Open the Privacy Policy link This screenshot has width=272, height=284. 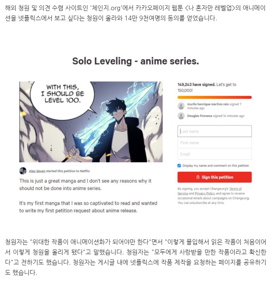click(205, 194)
